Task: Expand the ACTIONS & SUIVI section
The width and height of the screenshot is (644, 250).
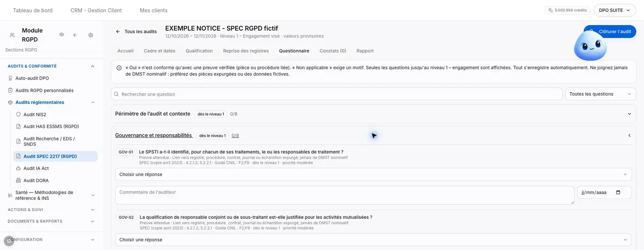Action: pyautogui.click(x=92, y=210)
